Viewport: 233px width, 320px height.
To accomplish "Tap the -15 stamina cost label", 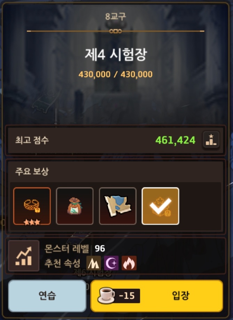I will pyautogui.click(x=127, y=296).
